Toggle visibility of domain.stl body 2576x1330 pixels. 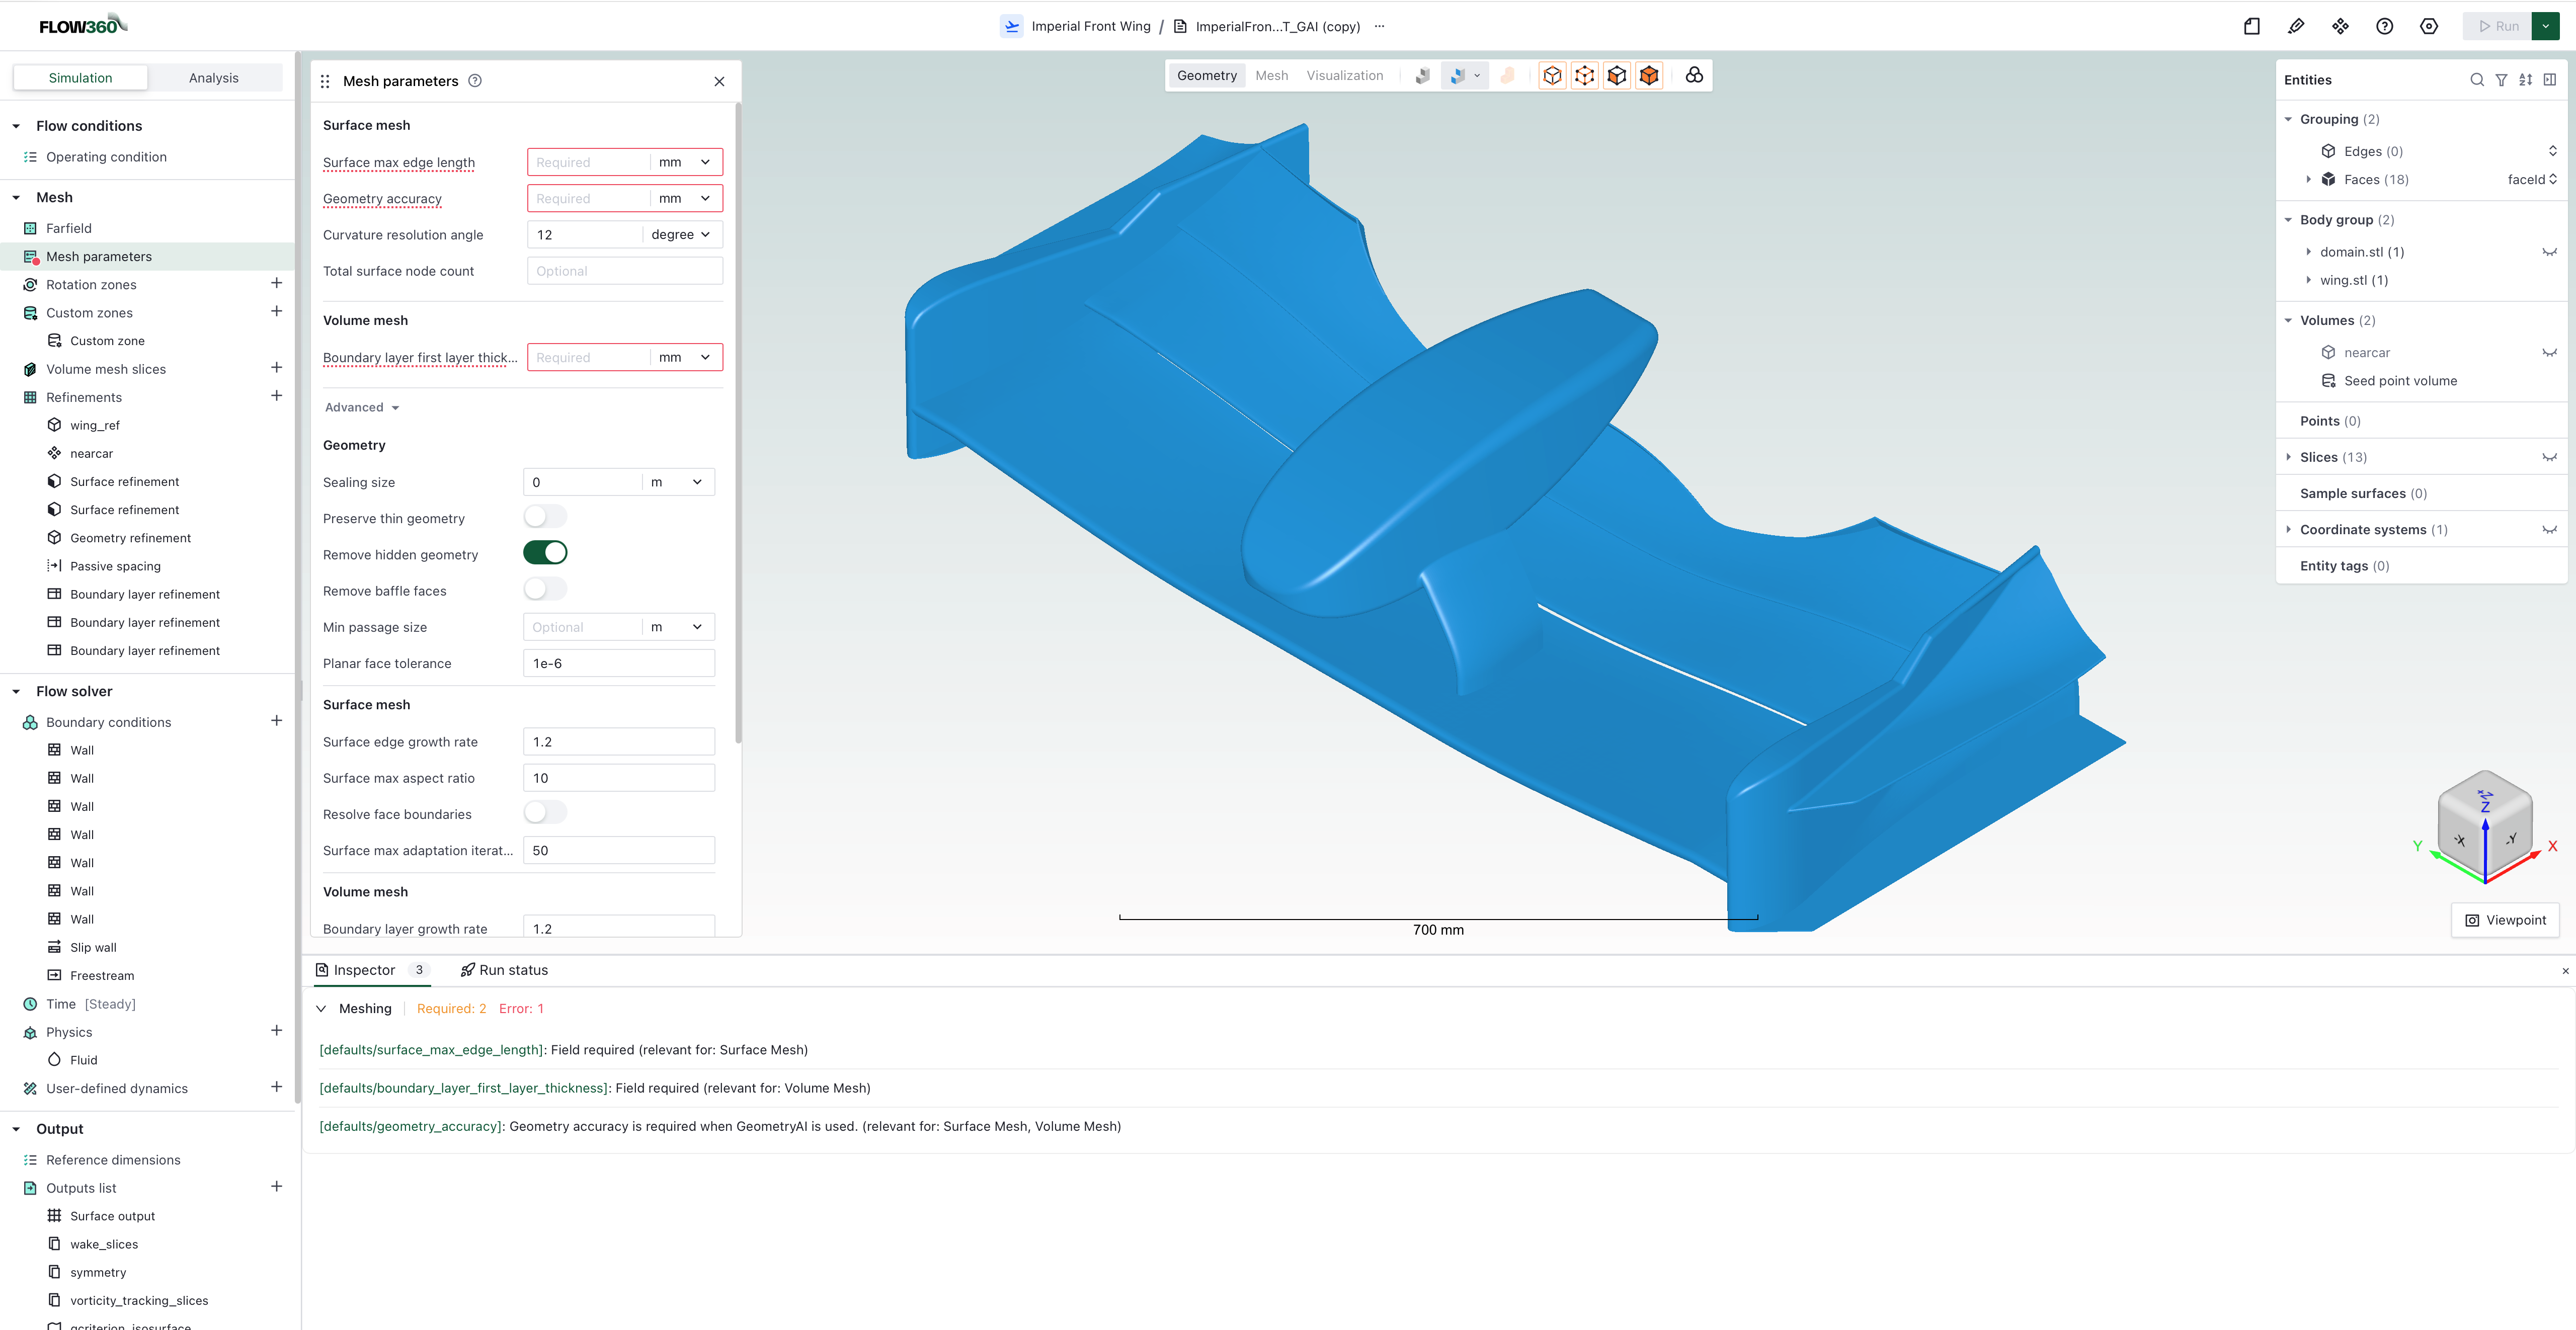pos(2549,252)
